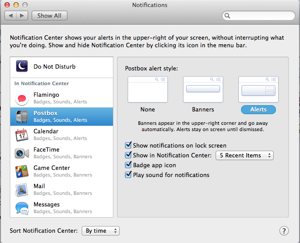Choose the Alerts label pill
Screen dimensions: 300x243
coord(258,110)
